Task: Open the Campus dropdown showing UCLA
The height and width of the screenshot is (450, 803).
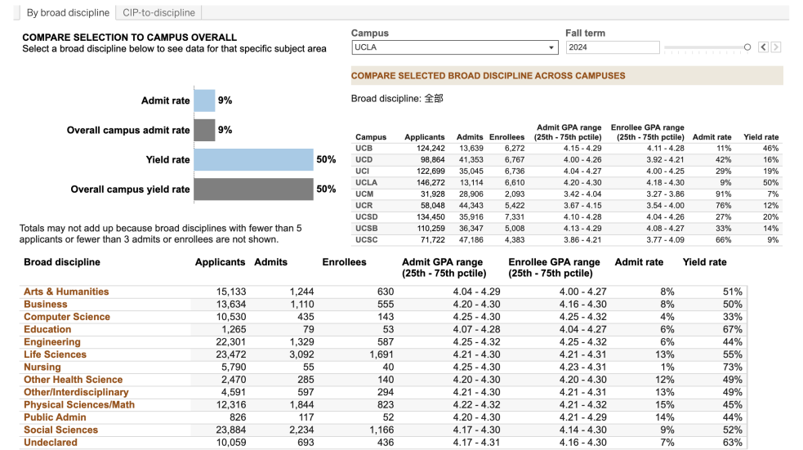Action: pos(454,48)
